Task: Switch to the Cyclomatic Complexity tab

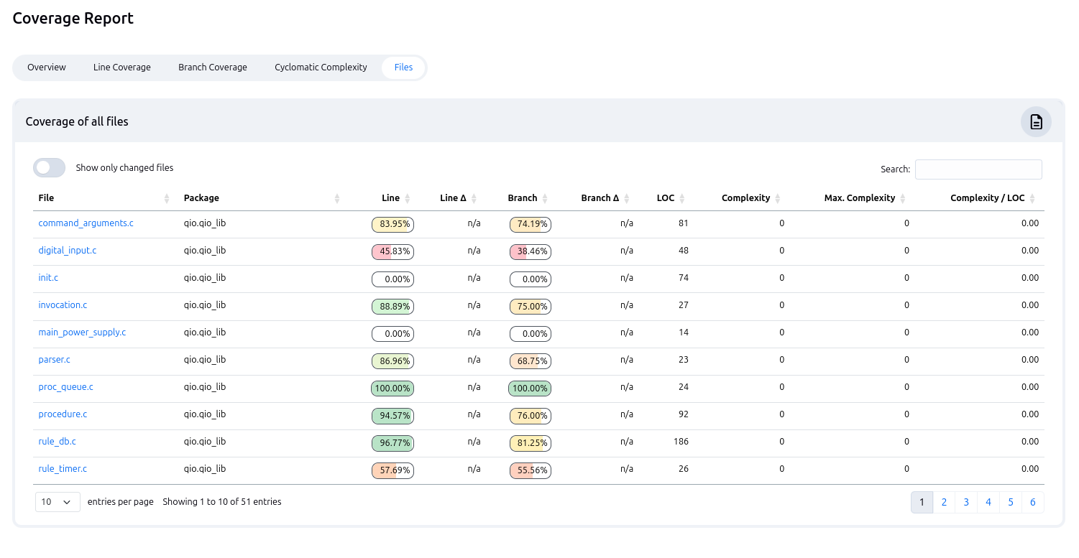Action: 321,68
